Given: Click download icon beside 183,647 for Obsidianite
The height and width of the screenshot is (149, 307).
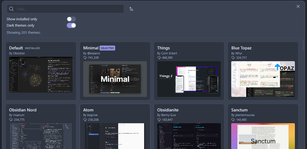Looking at the screenshot, I should coord(159,120).
